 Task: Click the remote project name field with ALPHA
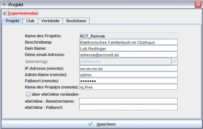coord(129,87)
